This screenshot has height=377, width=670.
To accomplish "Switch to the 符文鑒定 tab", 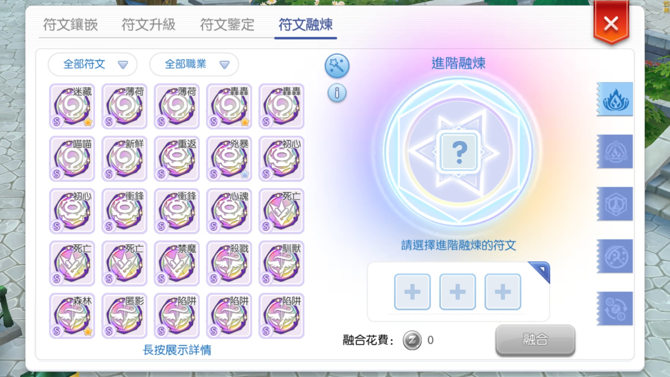I will [227, 25].
